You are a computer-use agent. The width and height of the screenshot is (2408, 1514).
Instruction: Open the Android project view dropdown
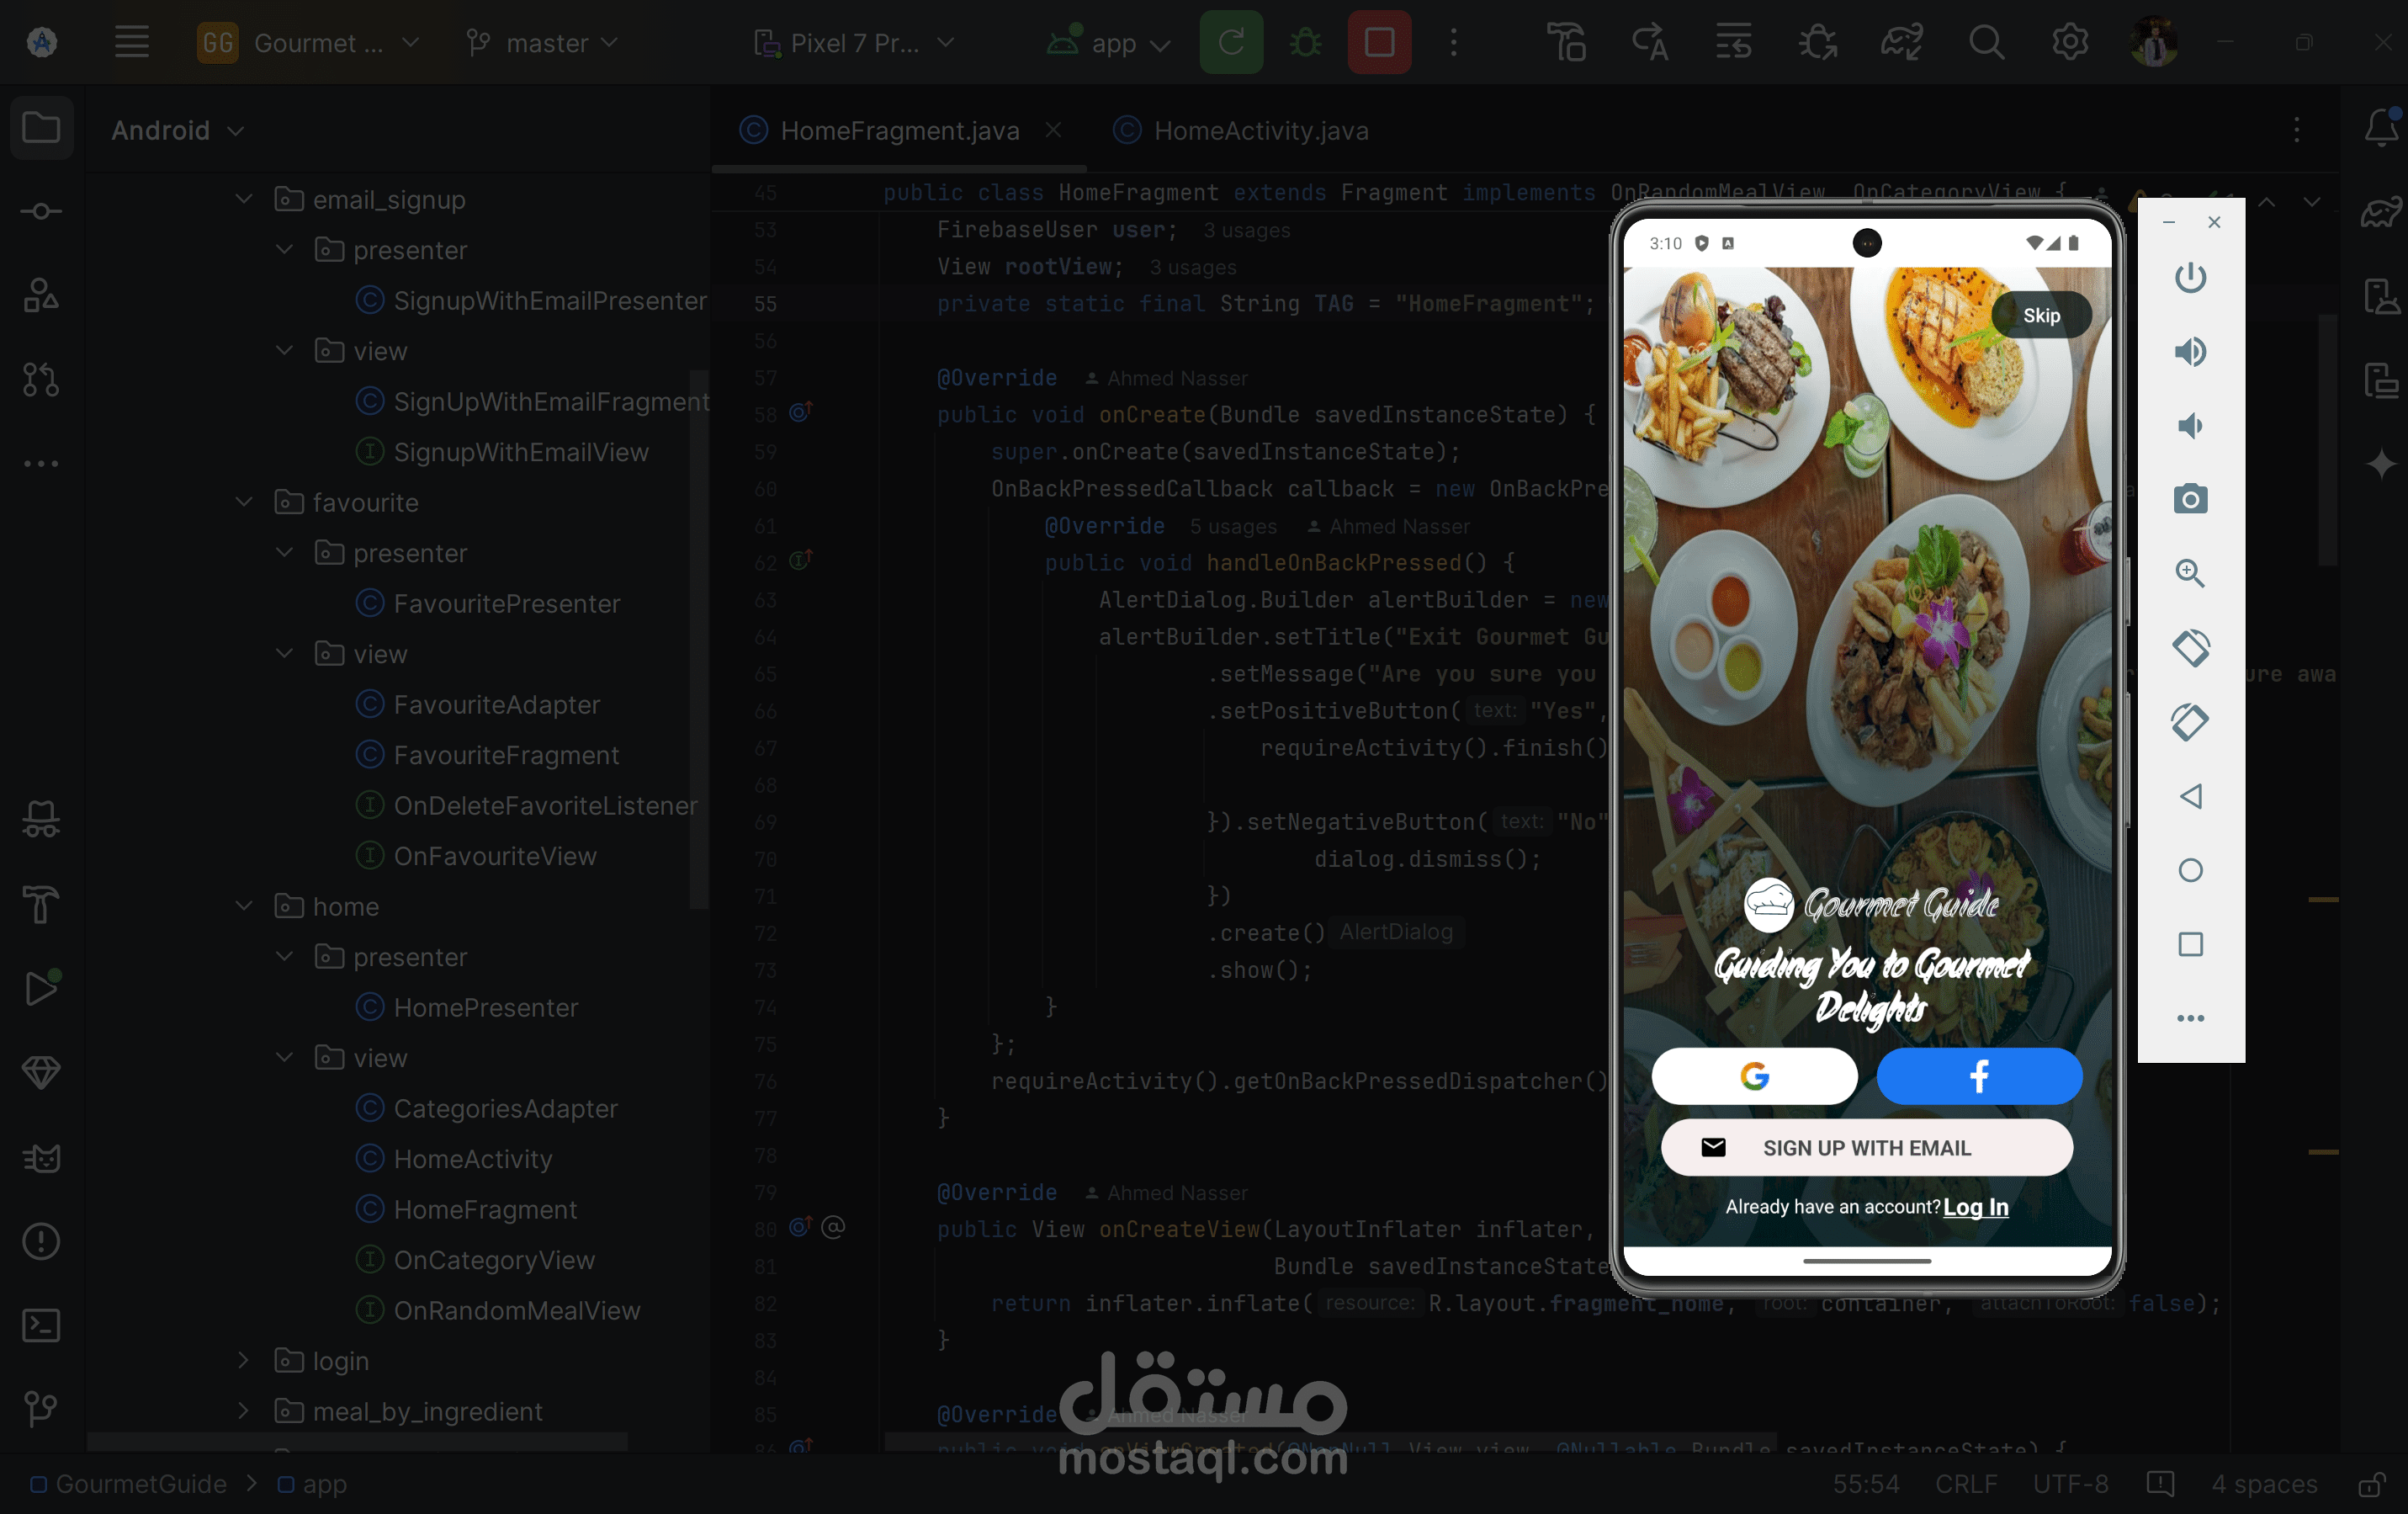point(178,130)
